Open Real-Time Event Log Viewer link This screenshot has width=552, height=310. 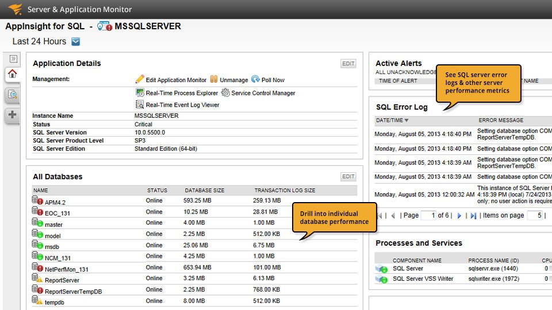(x=182, y=105)
